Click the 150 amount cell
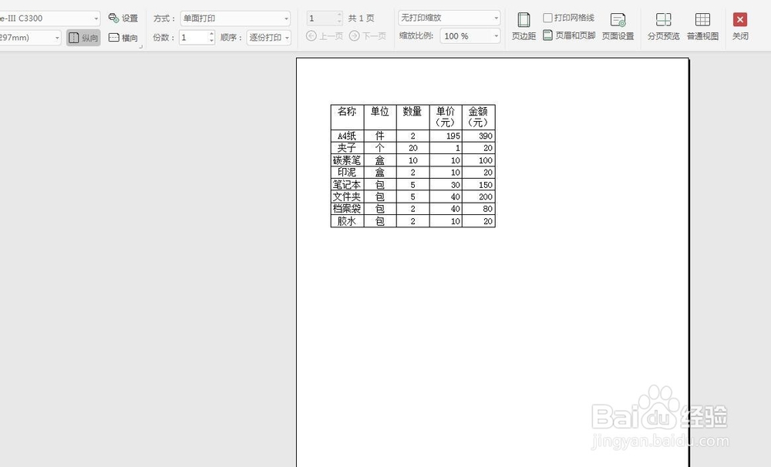Screen dimensions: 771x467 [x=479, y=184]
